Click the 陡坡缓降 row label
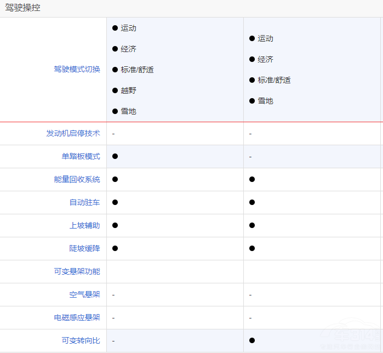 tap(84, 248)
